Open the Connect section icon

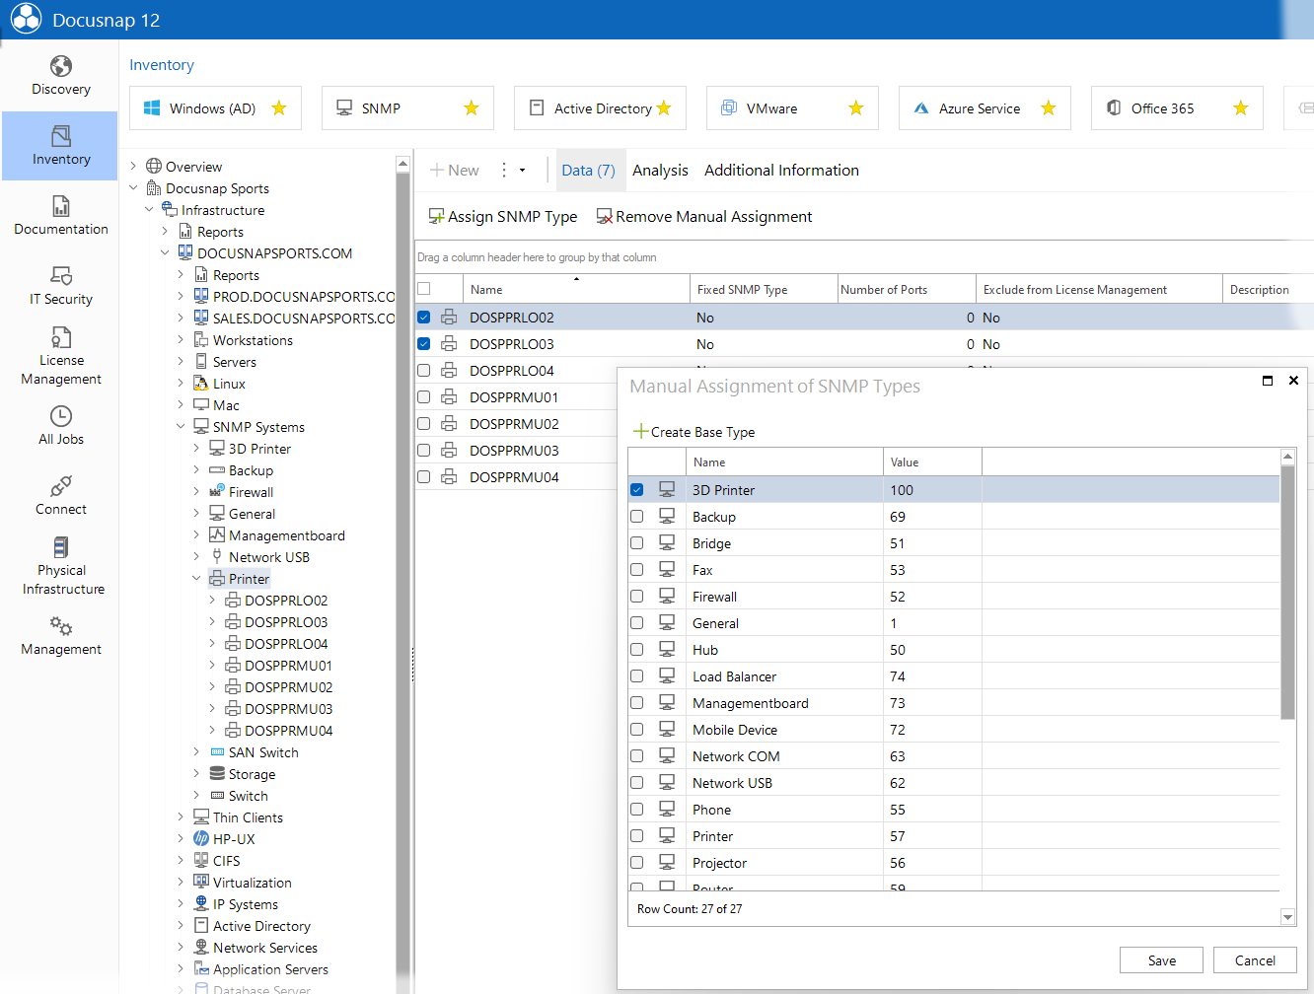click(x=61, y=486)
